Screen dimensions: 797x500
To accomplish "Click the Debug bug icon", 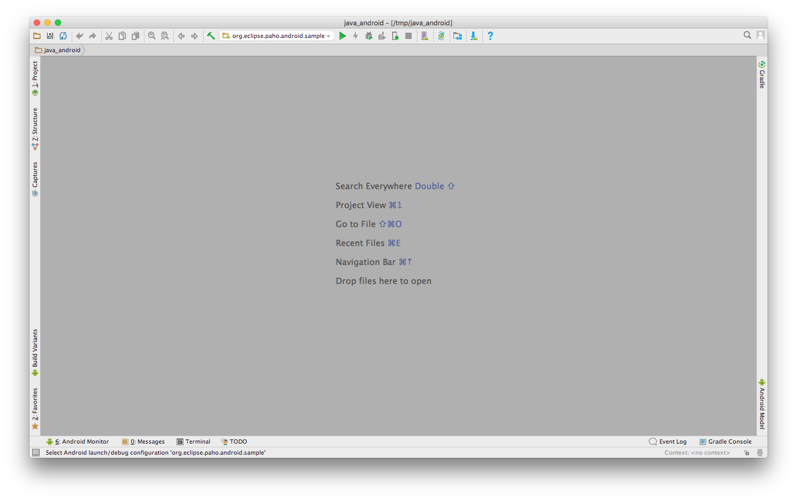I will (369, 36).
